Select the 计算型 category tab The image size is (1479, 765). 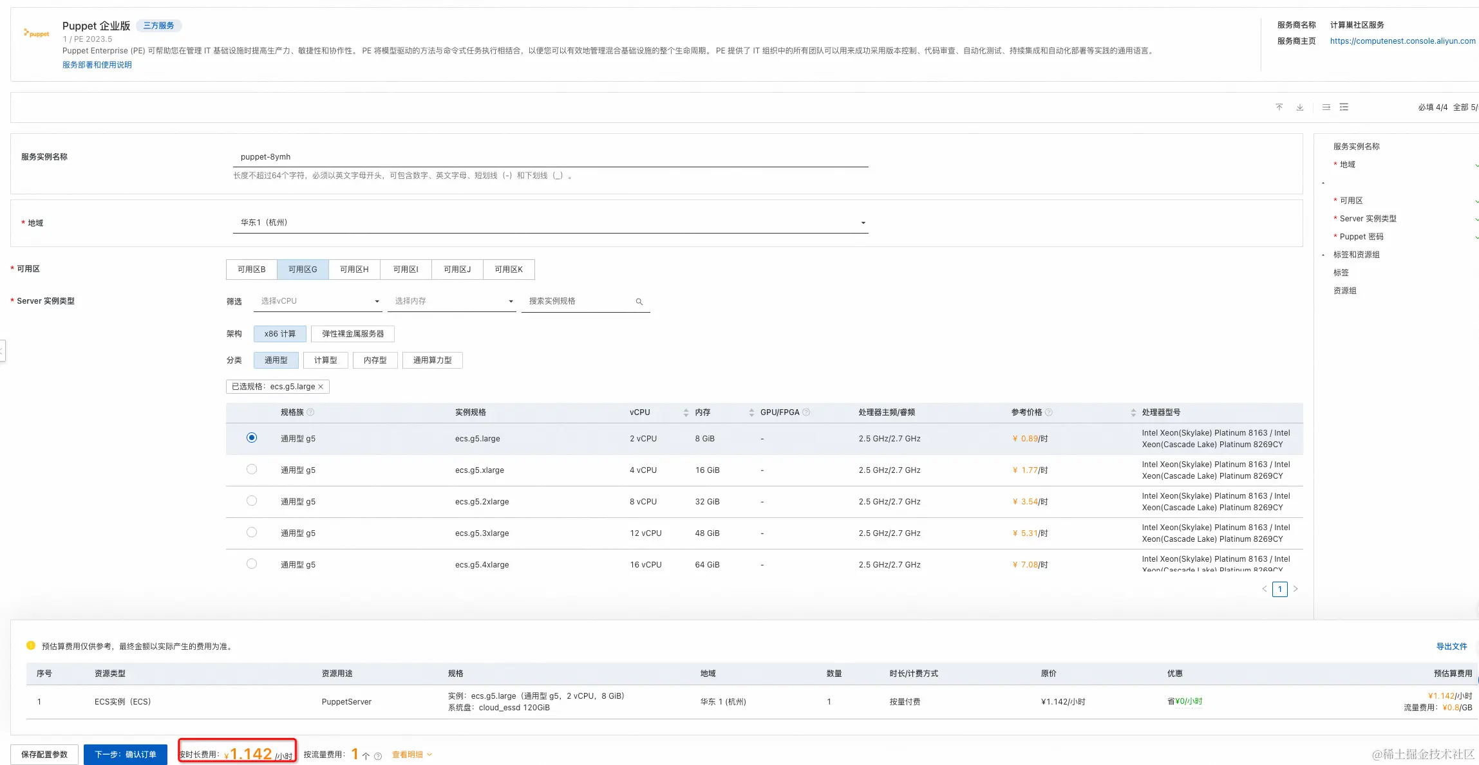tap(325, 360)
